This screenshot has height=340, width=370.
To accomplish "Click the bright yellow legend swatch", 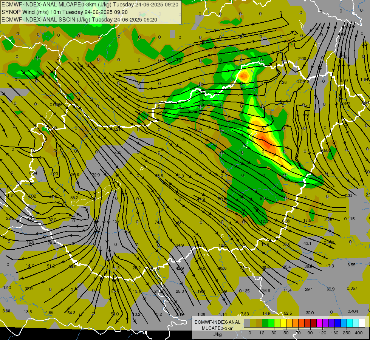I will pos(283,323).
